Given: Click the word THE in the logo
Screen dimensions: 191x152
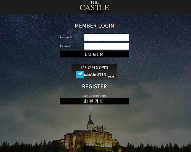Looking at the screenshot, I should coord(94,2).
